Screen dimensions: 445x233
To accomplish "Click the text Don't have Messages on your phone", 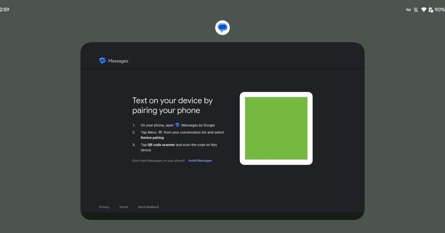I will (x=158, y=160).
